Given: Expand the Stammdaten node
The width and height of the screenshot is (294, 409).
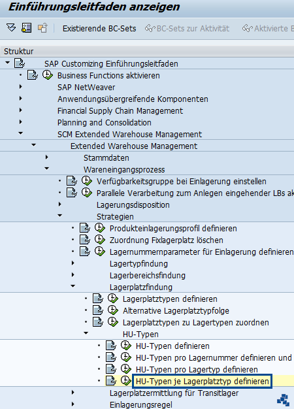Looking at the screenshot, I should coord(46,157).
